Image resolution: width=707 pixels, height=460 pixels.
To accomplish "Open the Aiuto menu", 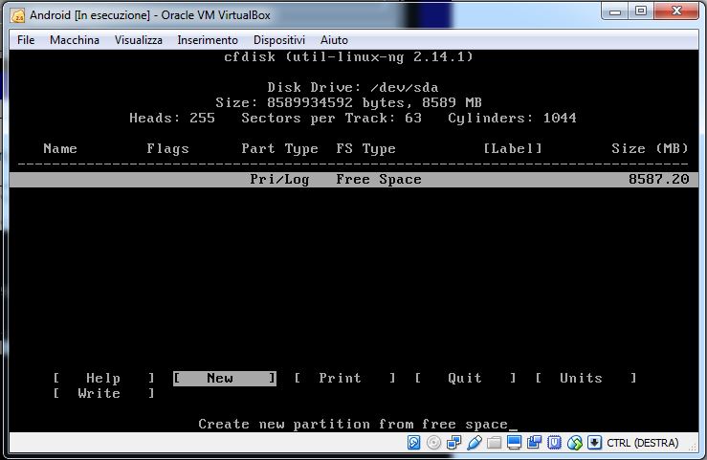I will pos(334,40).
